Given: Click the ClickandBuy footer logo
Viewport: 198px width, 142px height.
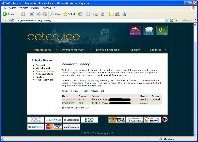Looking at the screenshot, I should [x=72, y=120].
